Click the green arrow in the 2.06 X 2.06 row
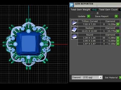The image size is (121, 90). (x=118, y=41)
